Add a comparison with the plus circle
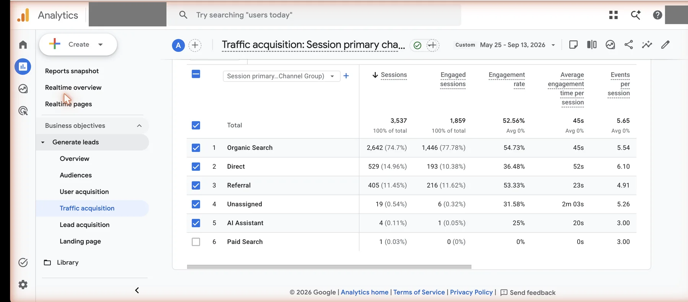688x302 pixels. pos(195,45)
